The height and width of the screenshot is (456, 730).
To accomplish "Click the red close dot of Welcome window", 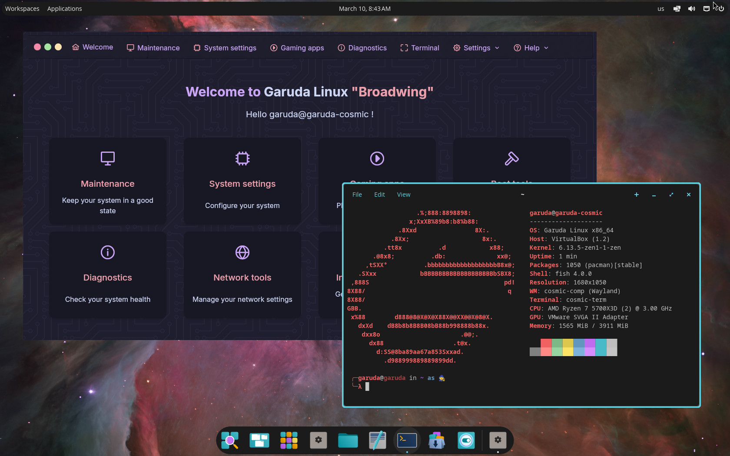I will [37, 47].
